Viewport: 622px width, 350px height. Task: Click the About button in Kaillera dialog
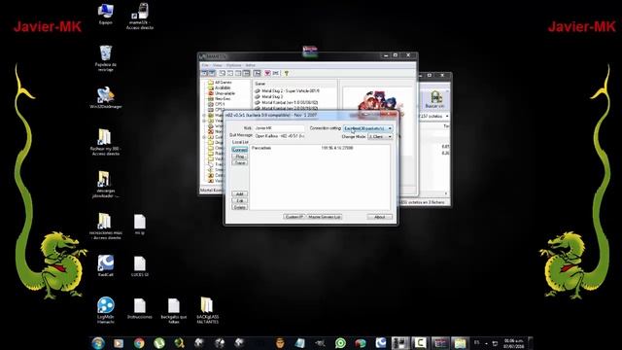[380, 217]
